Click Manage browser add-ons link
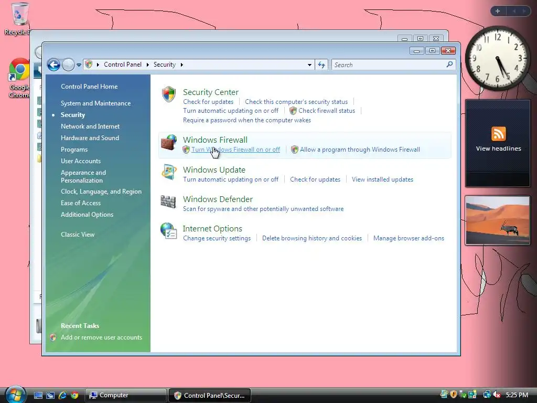 [409, 238]
